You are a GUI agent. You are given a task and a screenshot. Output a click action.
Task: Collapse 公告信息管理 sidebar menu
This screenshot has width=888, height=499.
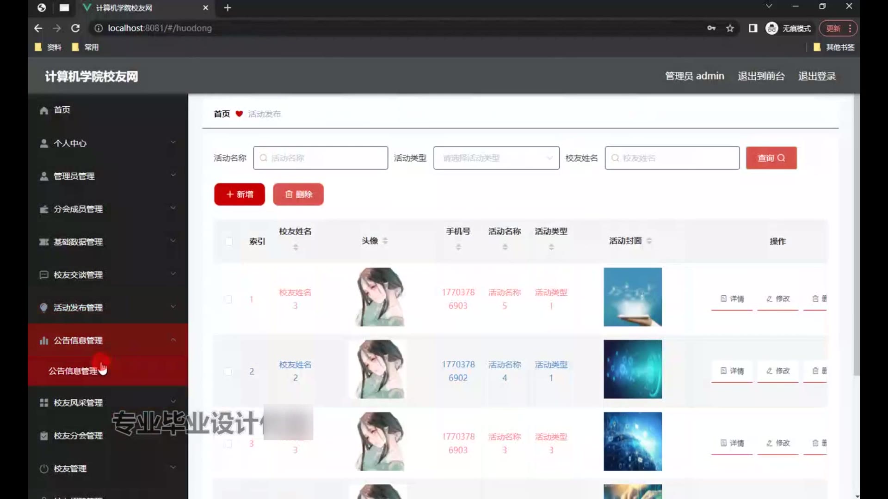tap(173, 340)
